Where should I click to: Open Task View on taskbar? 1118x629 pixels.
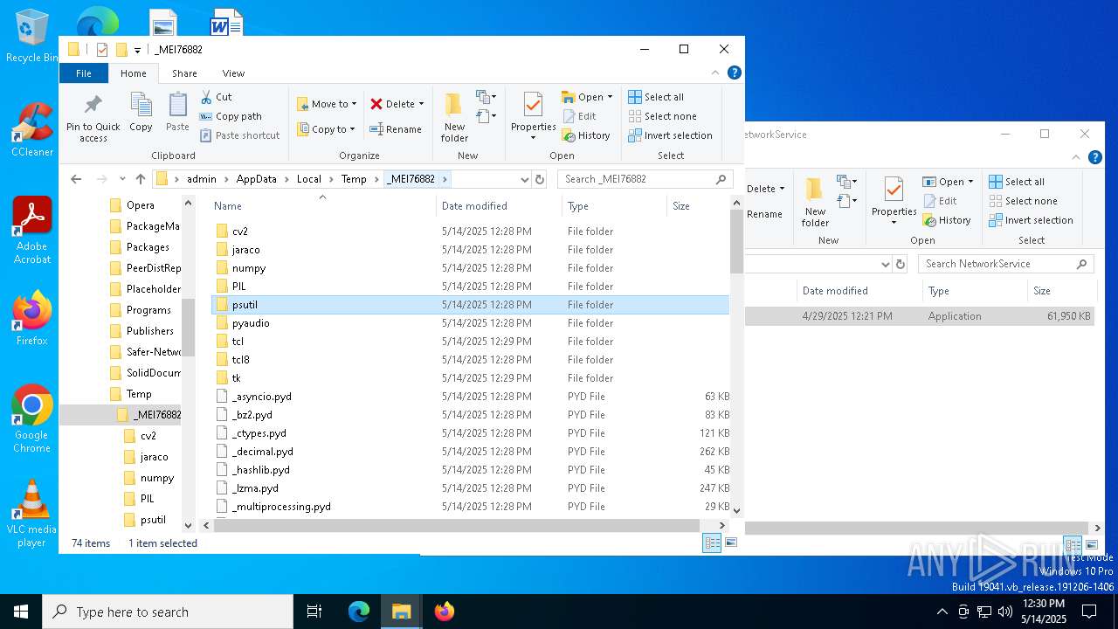[314, 612]
